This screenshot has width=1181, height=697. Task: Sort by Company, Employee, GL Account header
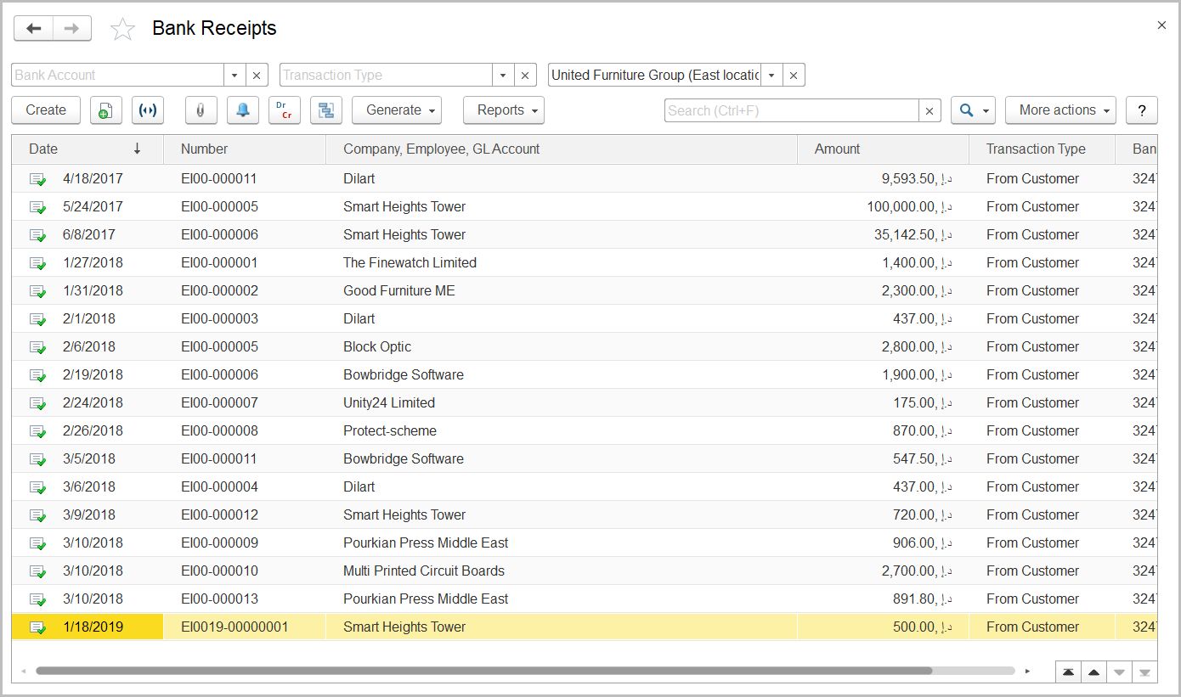click(562, 149)
